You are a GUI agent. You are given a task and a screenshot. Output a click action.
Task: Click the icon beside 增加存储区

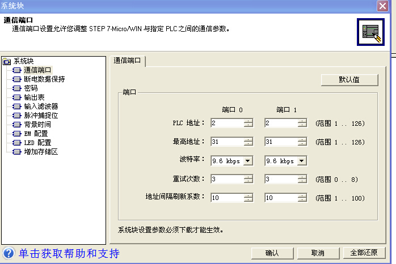[x=16, y=152]
